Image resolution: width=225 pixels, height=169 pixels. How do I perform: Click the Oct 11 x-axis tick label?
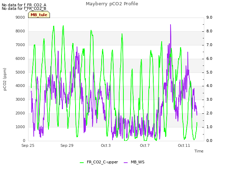(184, 145)
